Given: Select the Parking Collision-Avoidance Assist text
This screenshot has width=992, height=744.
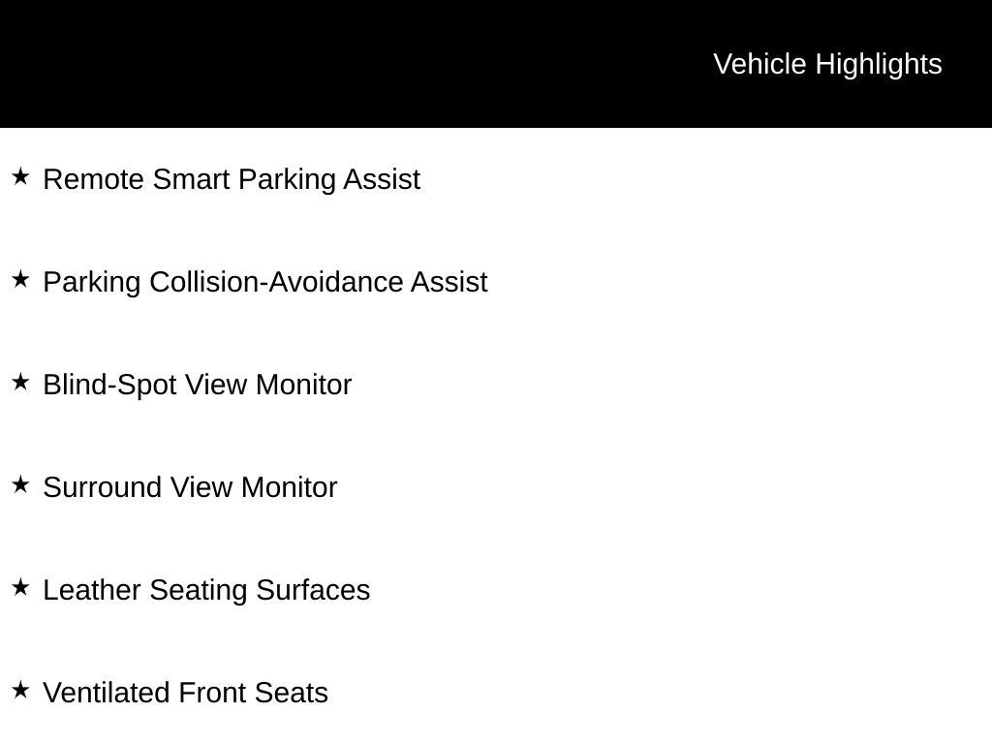Looking at the screenshot, I should click(265, 282).
